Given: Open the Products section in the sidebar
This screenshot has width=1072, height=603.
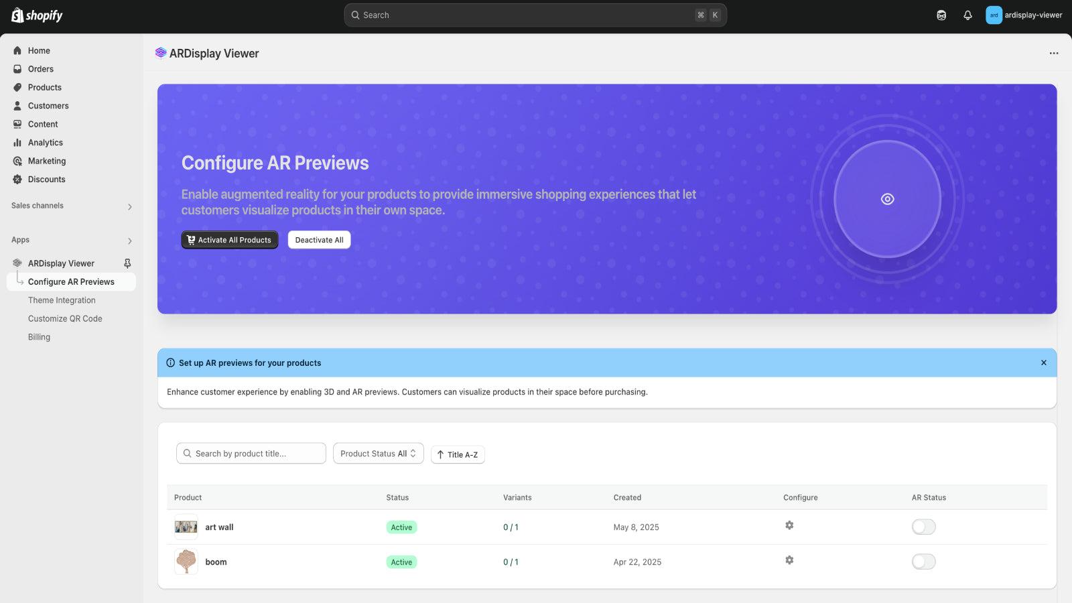Looking at the screenshot, I should 44,87.
